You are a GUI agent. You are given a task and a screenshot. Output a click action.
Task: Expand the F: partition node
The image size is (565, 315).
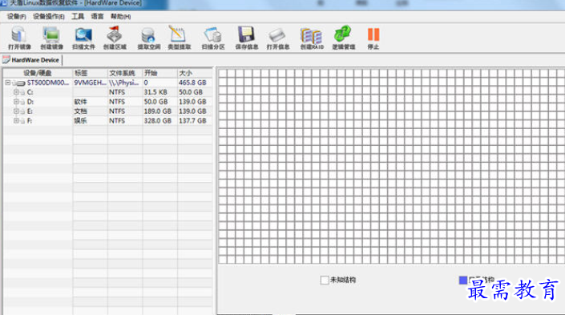pyautogui.click(x=16, y=121)
